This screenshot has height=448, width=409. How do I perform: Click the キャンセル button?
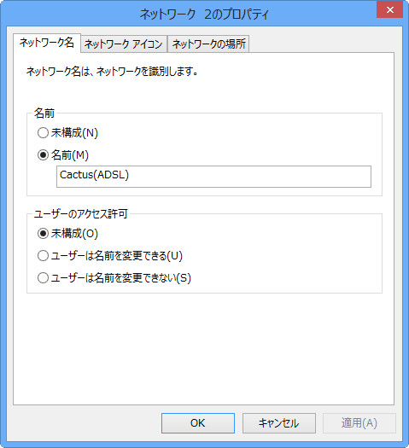click(x=279, y=423)
